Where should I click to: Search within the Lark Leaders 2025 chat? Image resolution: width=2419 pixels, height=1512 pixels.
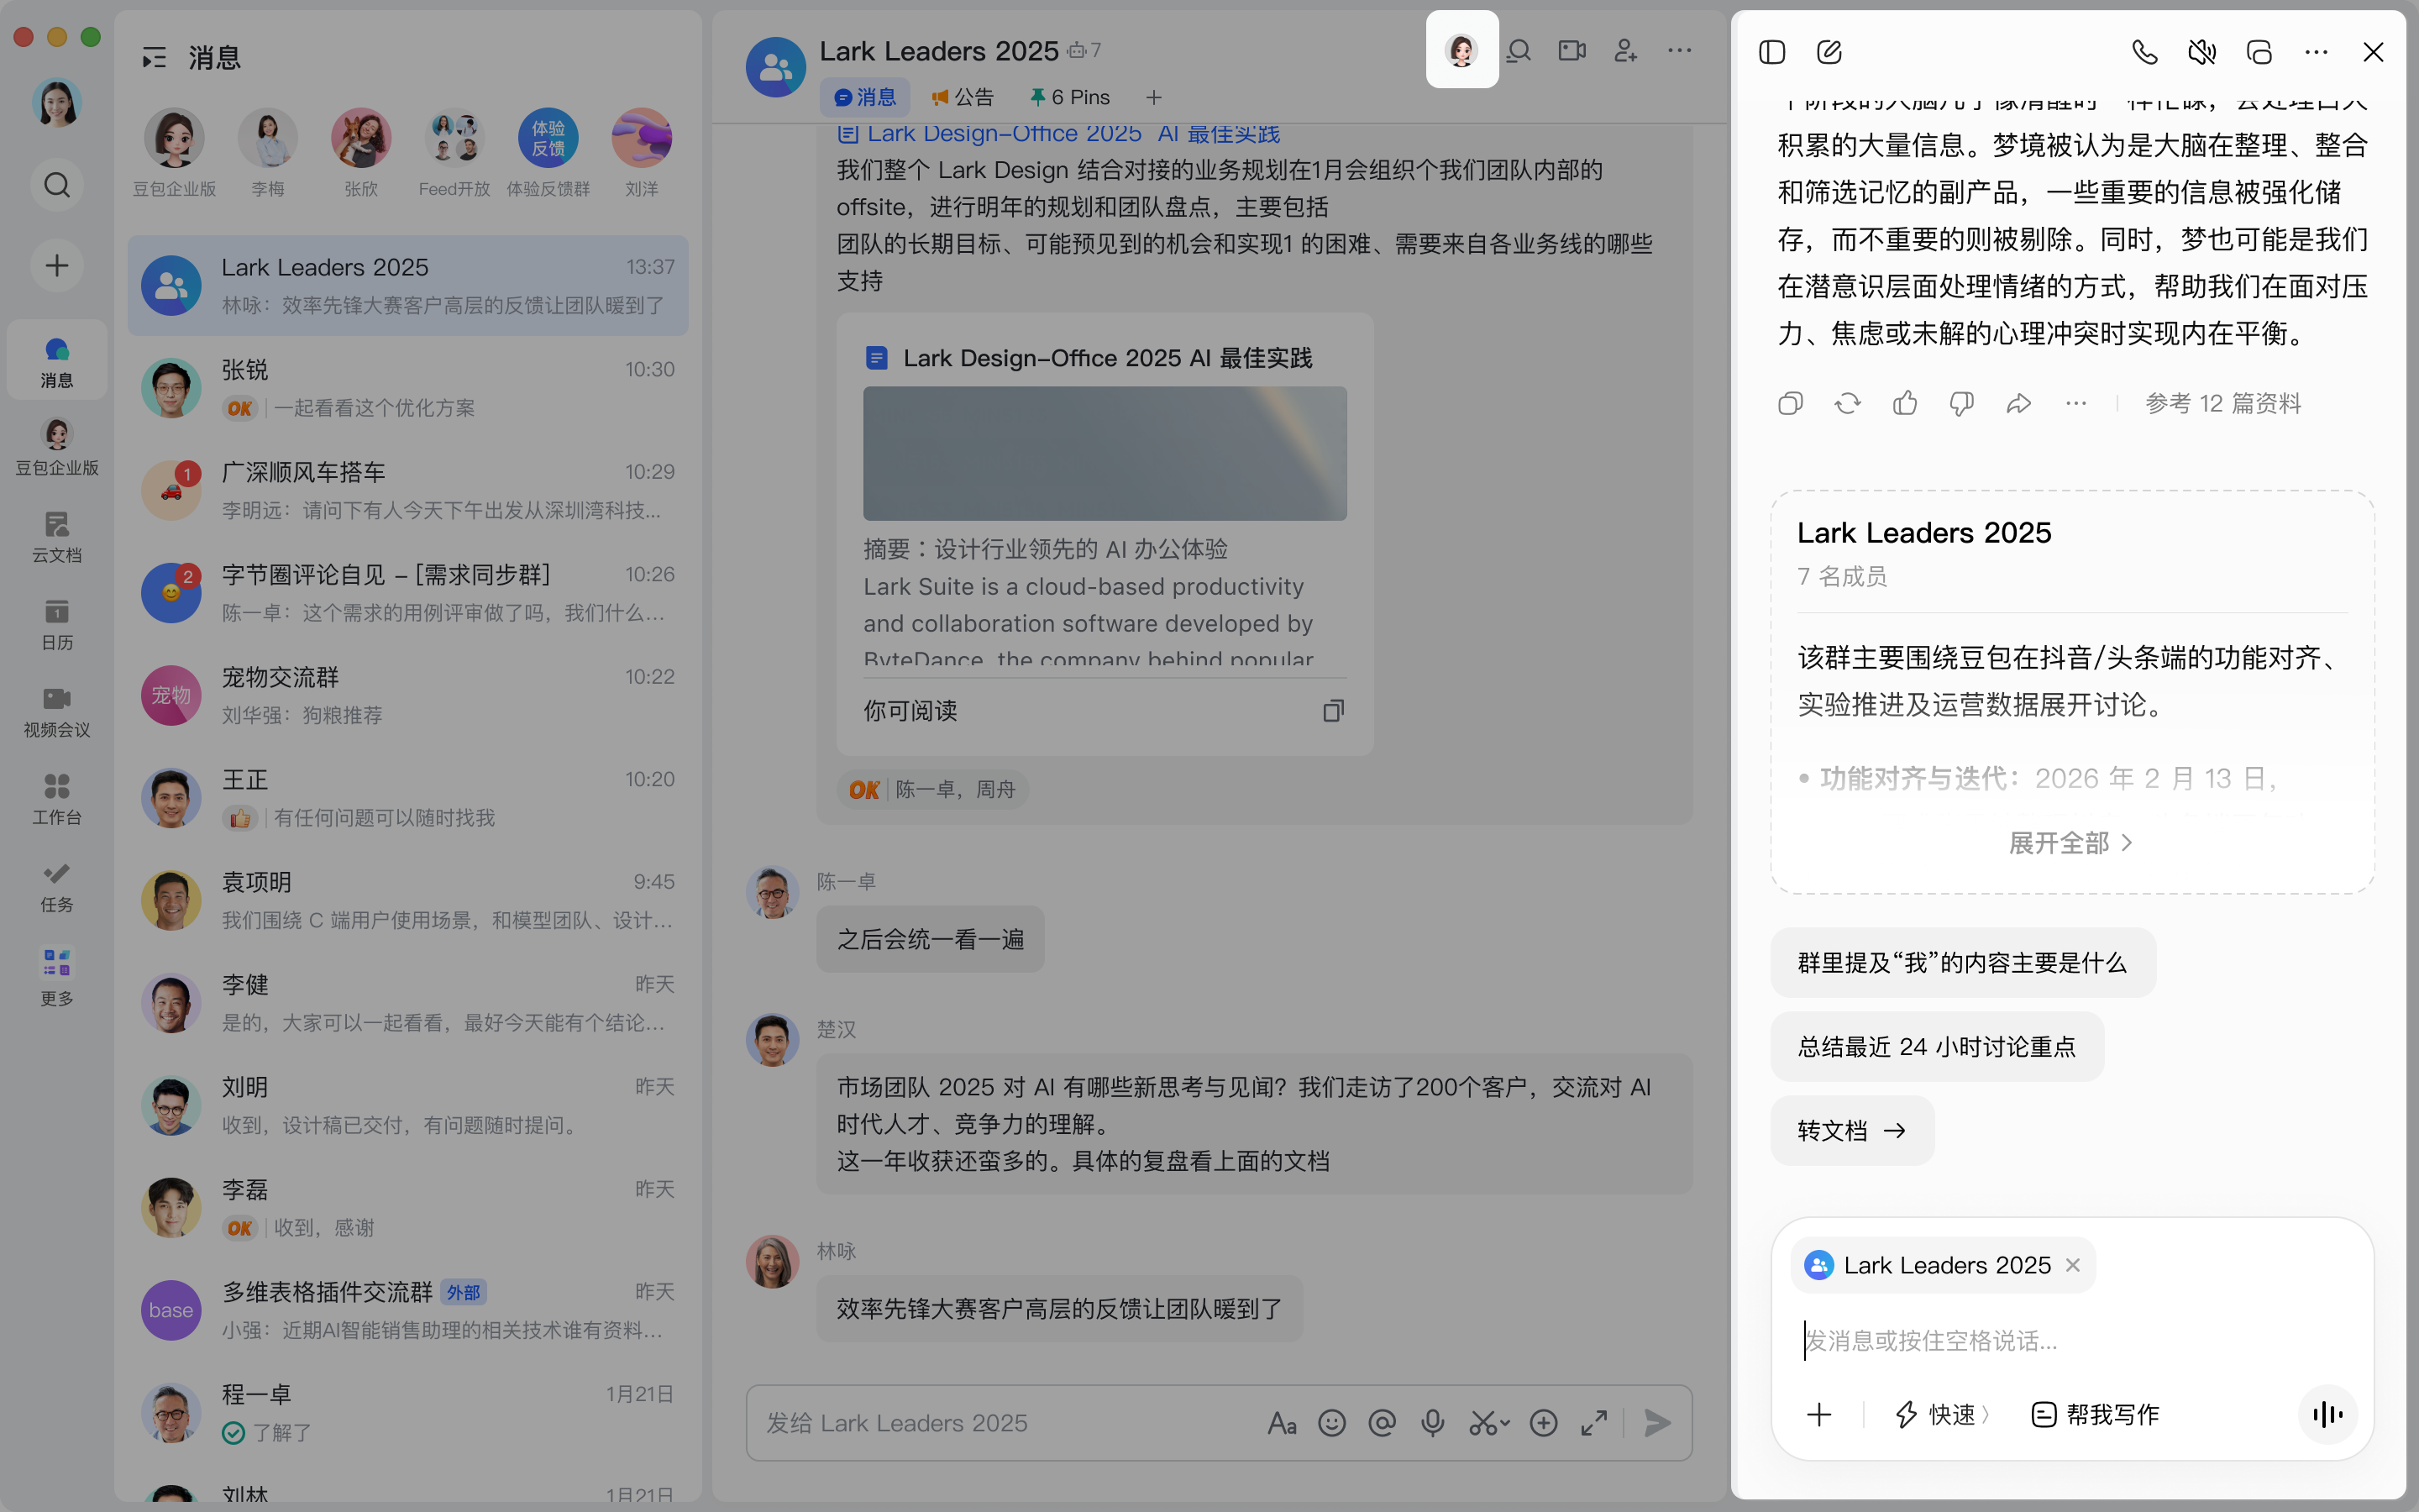click(1519, 50)
